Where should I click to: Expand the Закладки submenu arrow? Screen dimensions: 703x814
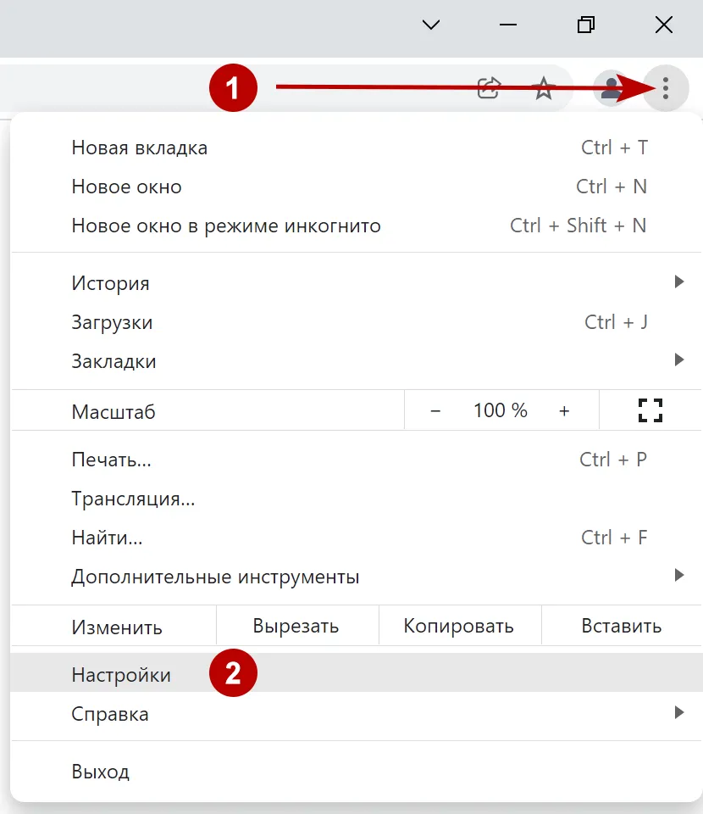(x=679, y=360)
